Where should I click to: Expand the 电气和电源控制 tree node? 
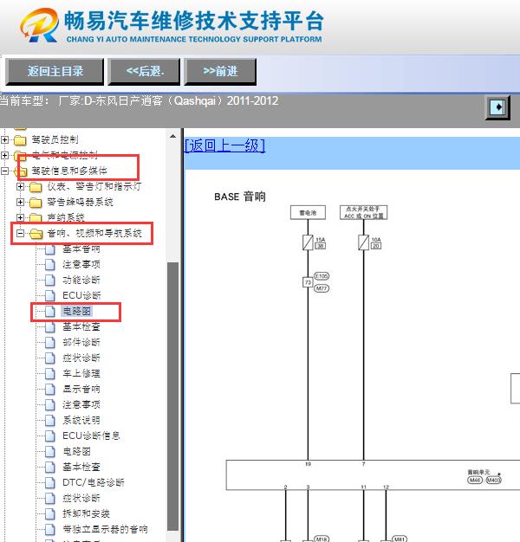coord(5,156)
